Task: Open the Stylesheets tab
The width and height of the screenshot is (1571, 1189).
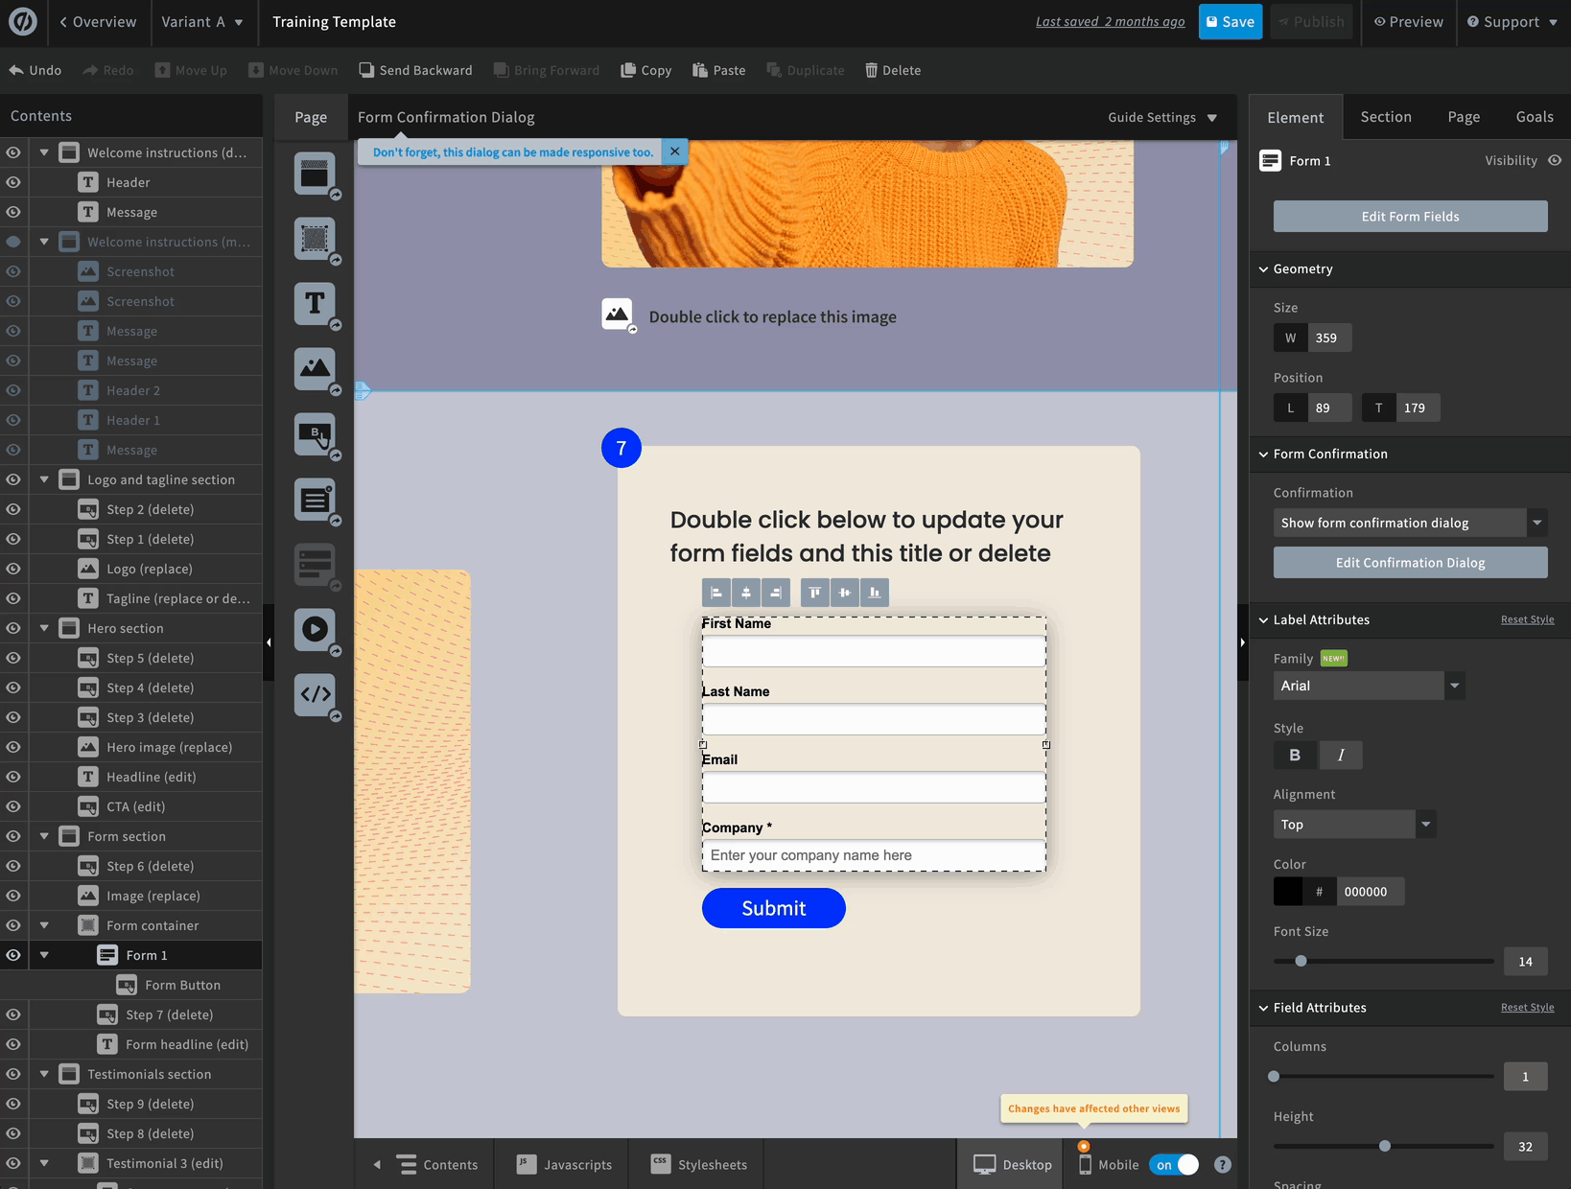Action: pyautogui.click(x=698, y=1164)
